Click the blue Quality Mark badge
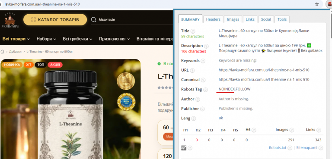The image size is (332, 159). pos(126,102)
